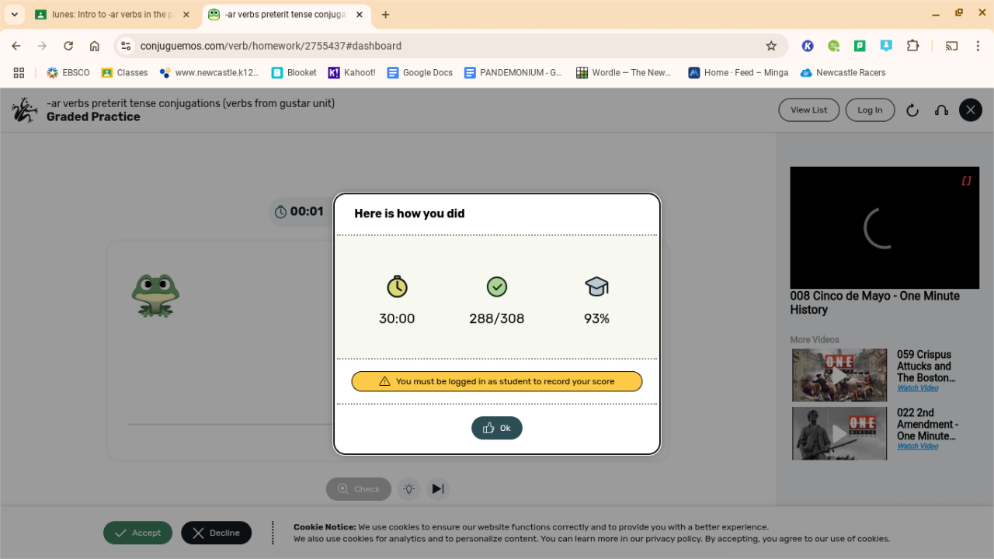Select the '-ar verbs preterit tense' browser tab
Image resolution: width=994 pixels, height=559 pixels.
click(x=285, y=15)
